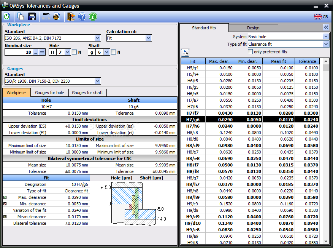
Task: Select H5/g4 fit row
Action: (x=250, y=68)
